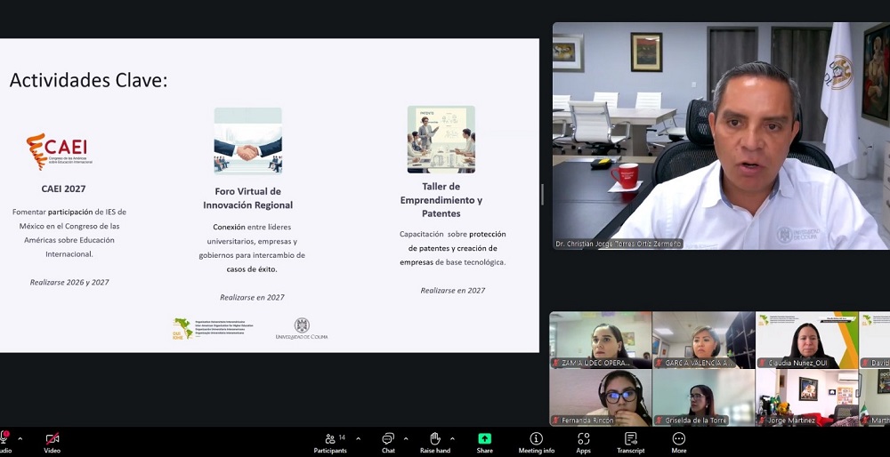Toggle Raise hand
890x457 pixels.
[x=434, y=442]
